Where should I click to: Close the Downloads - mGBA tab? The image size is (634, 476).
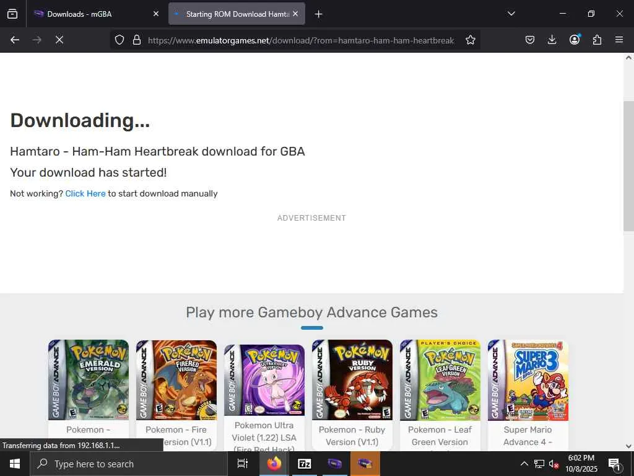[x=156, y=14]
